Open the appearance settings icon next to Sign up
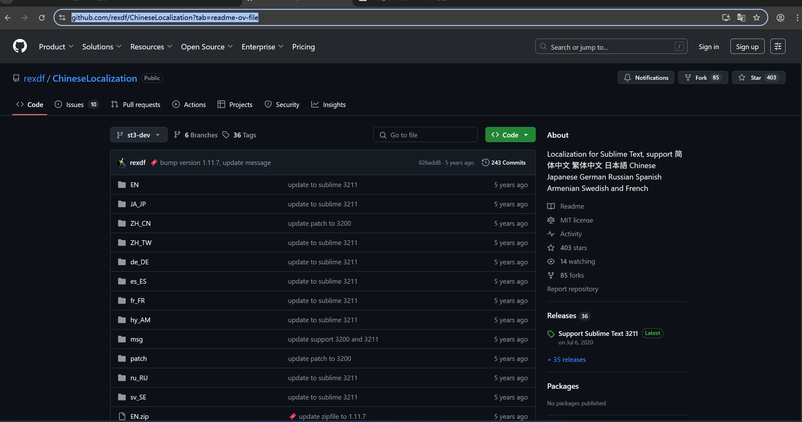Viewport: 802px width, 422px height. point(778,47)
